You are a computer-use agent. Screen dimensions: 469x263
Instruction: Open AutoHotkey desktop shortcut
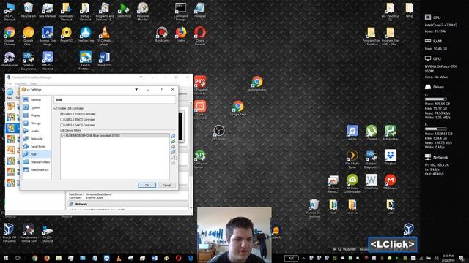(x=391, y=133)
